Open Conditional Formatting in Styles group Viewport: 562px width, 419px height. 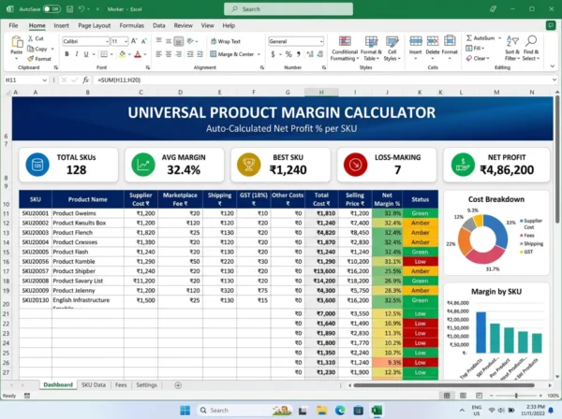coord(345,49)
